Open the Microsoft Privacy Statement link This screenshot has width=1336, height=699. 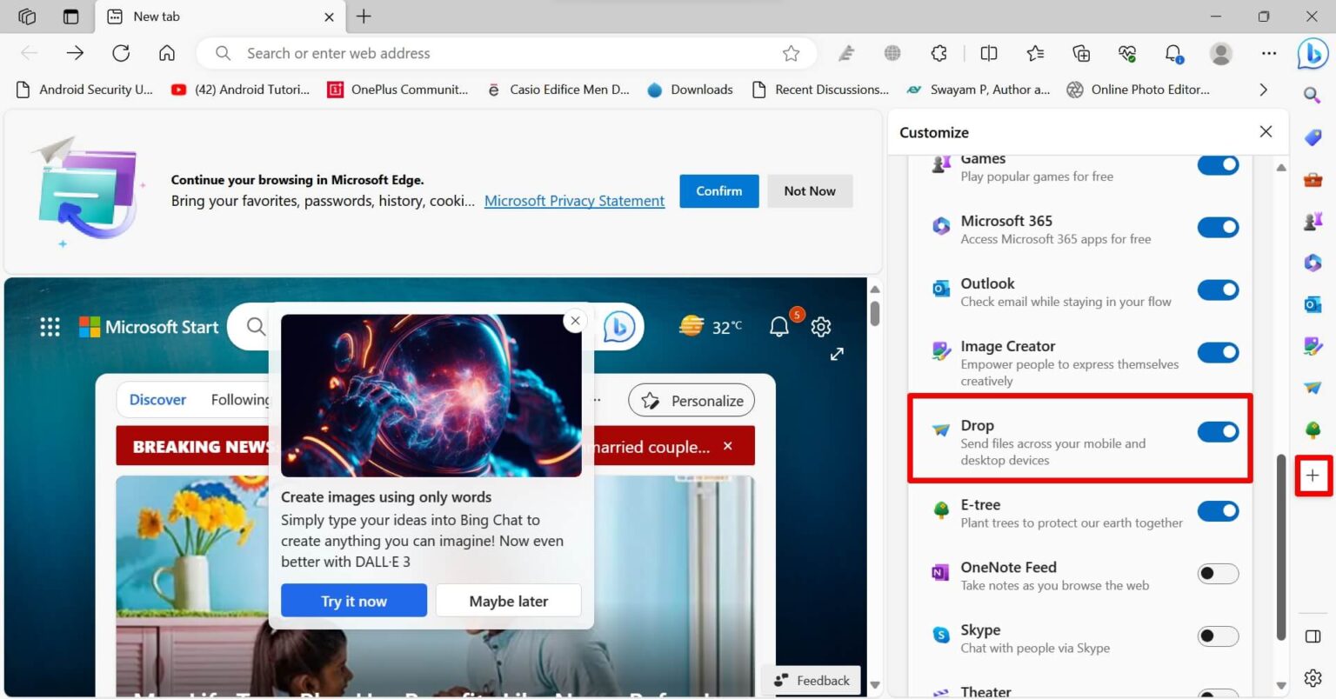[574, 200]
